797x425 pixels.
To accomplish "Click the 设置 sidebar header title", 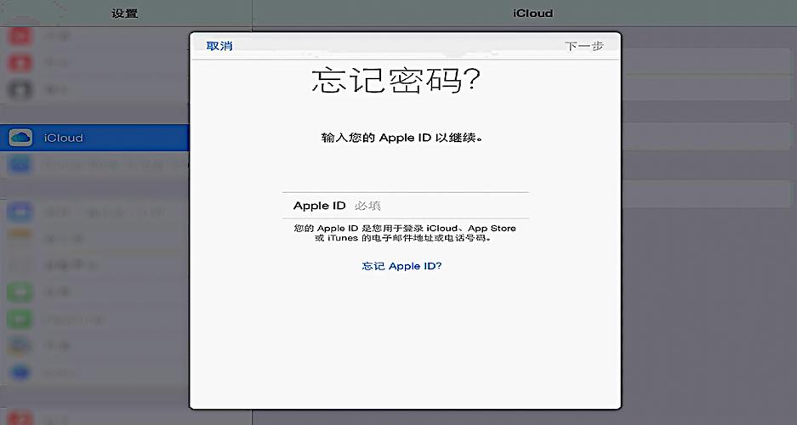I will (x=124, y=13).
